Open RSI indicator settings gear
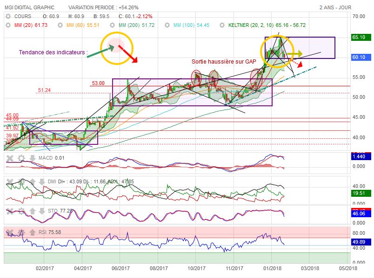The image size is (374, 278). (x=21, y=232)
